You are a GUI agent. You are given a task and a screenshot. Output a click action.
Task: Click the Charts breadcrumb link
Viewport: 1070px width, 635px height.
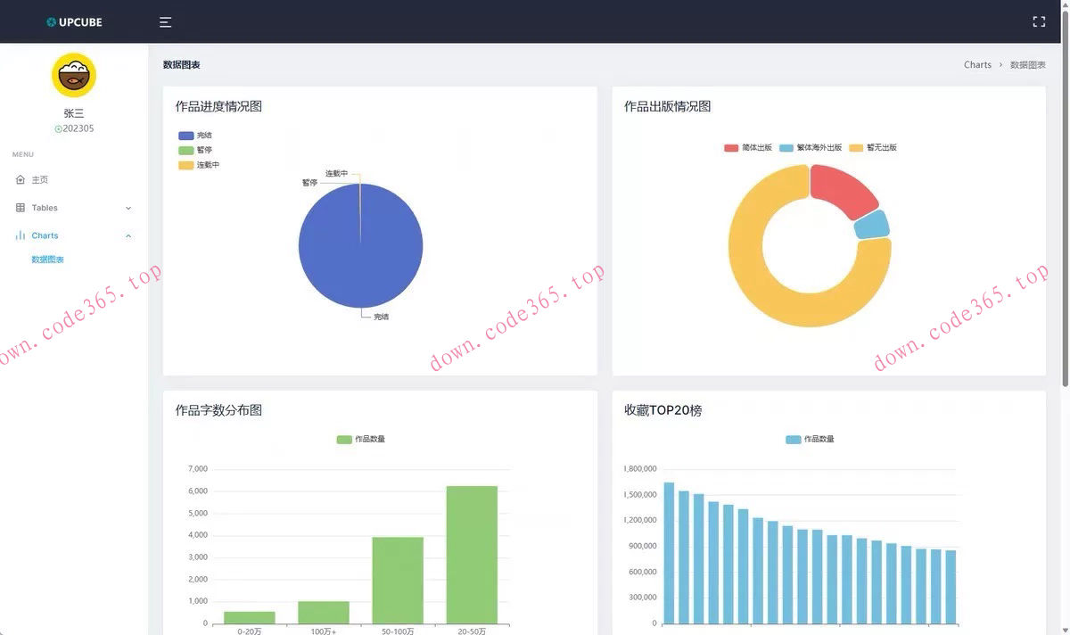977,65
